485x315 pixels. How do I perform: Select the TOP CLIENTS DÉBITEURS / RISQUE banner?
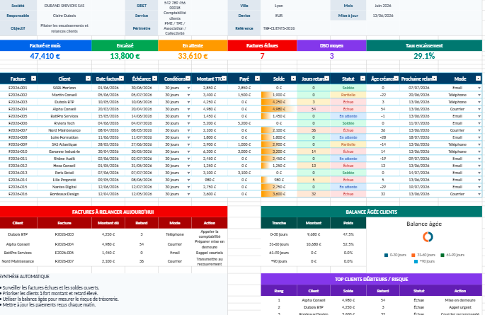(x=371, y=279)
